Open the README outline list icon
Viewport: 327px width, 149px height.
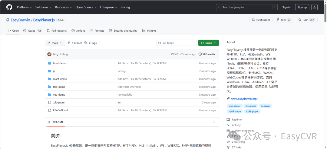pyautogui.click(x=214, y=122)
